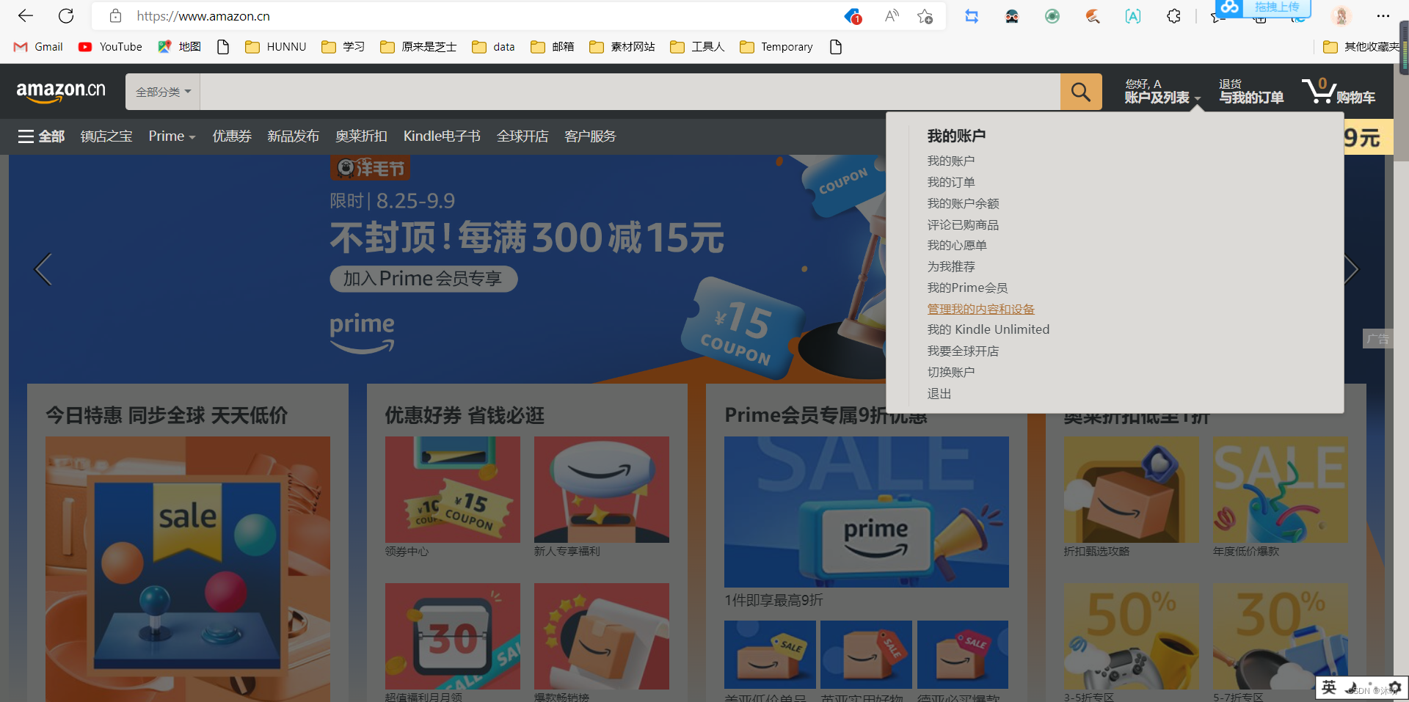Select 切换账户 in account dropdown
This screenshot has height=702, width=1409.
950,372
